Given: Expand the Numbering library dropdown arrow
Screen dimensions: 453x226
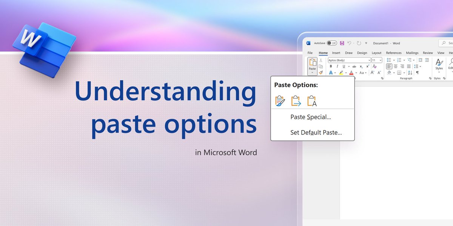Looking at the screenshot, I should [404, 60].
